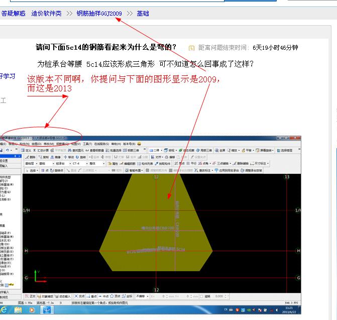Click the smiley face icon in menu bar
This screenshot has height=320, width=337.
coord(139,144)
